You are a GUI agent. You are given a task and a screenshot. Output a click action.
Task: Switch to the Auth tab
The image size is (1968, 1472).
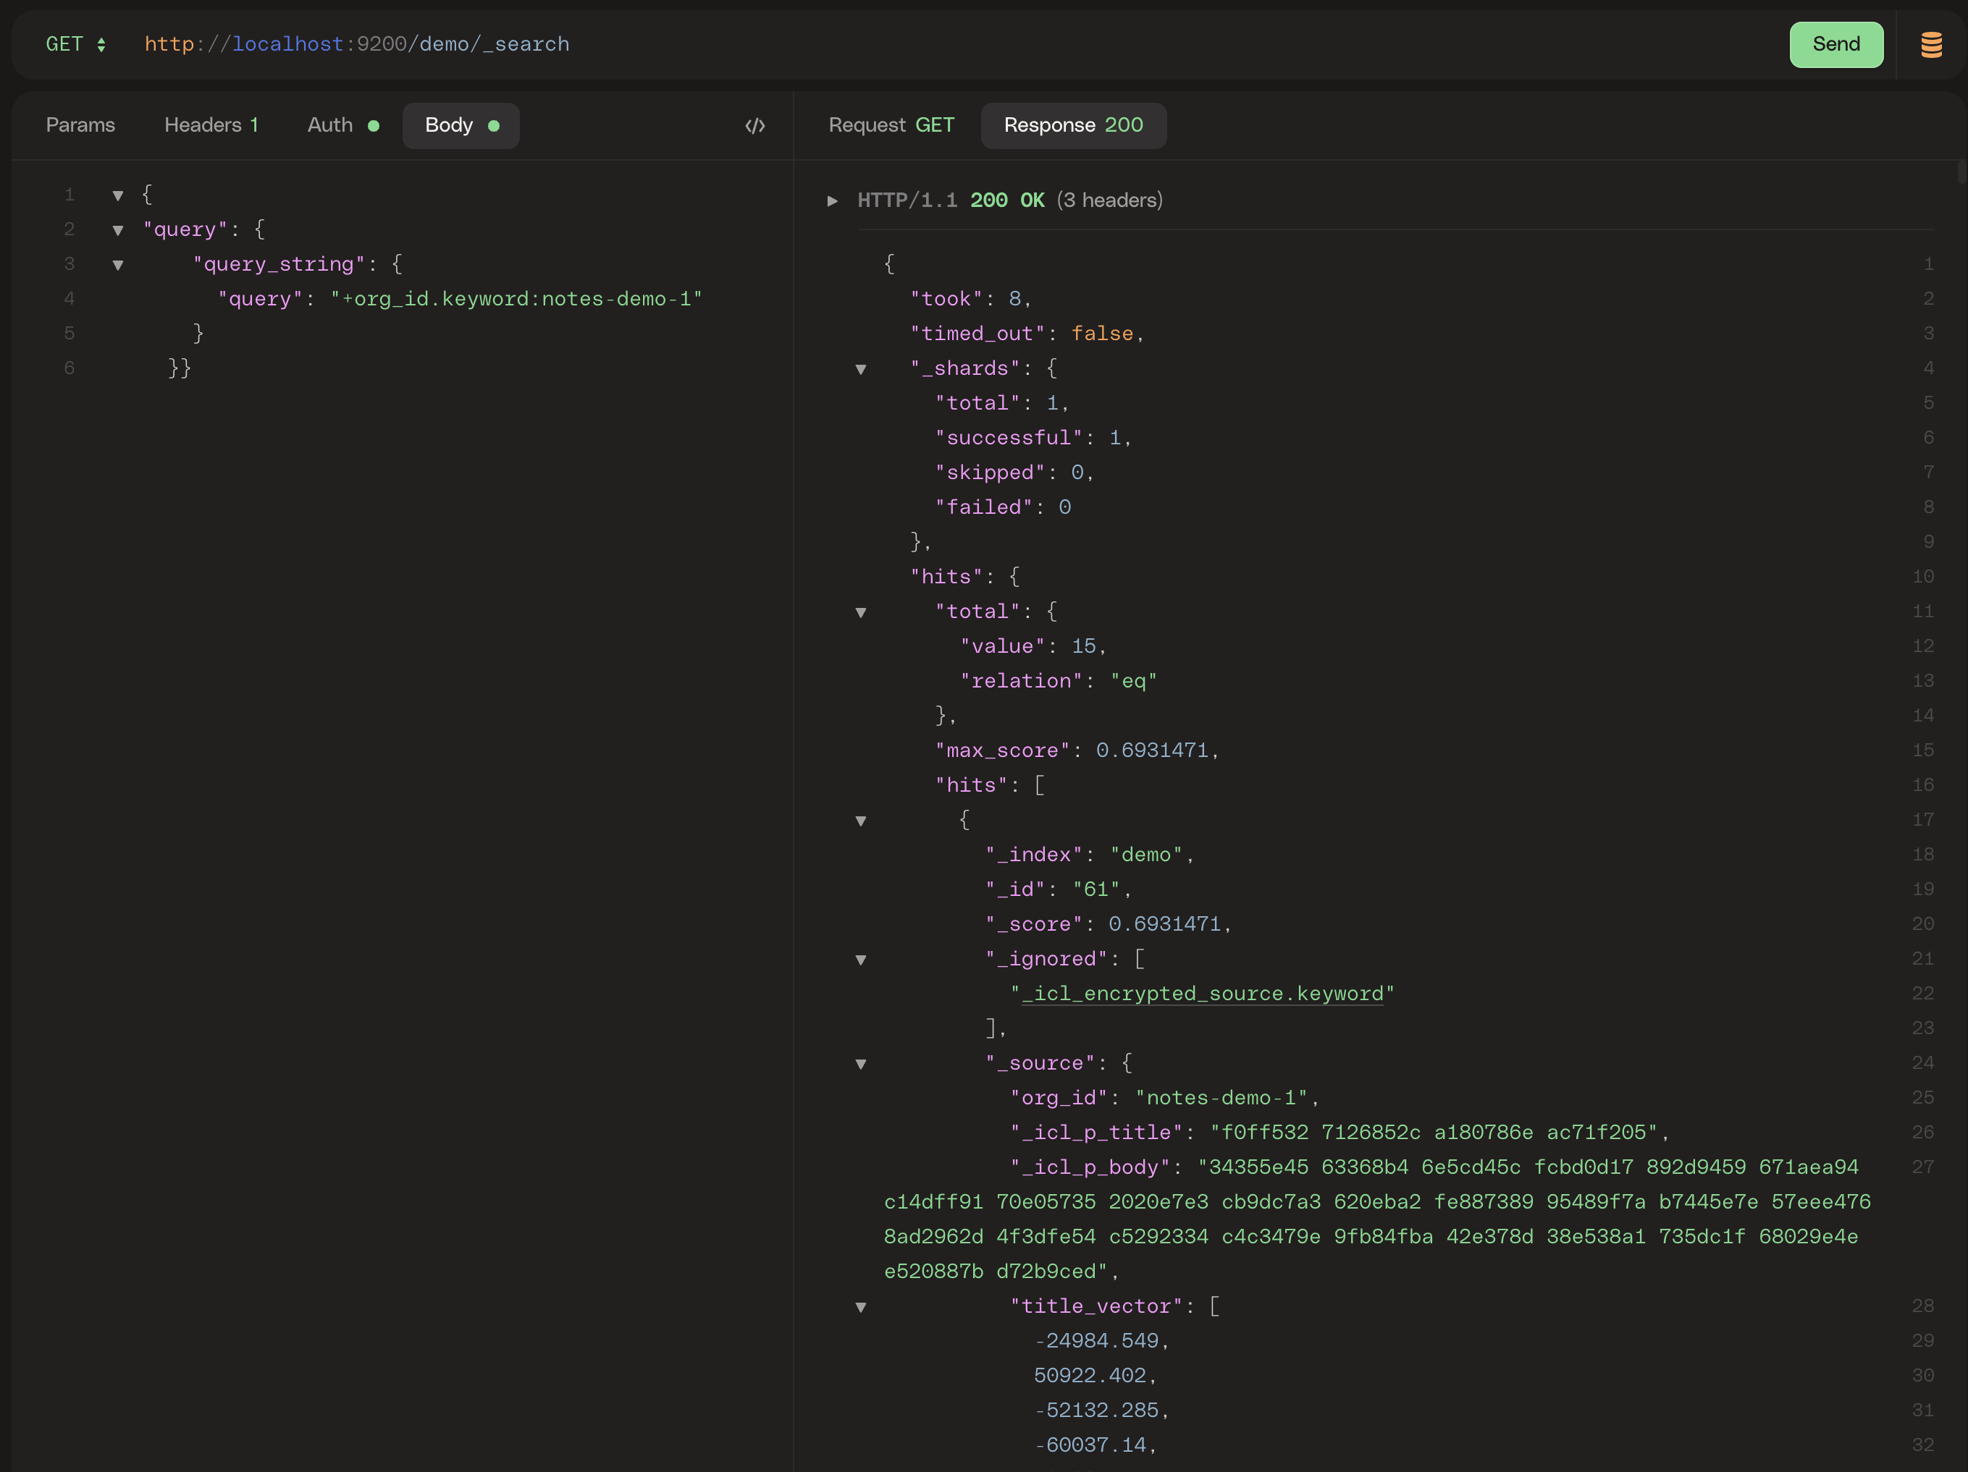coord(342,125)
